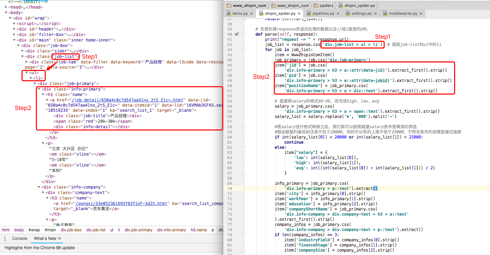Select div.job-box in the DOM breadcrumb bar
This screenshot has width=490, height=255.
71,230
